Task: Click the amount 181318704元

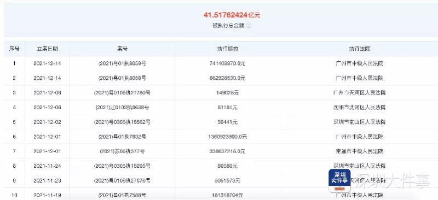Action: pos(227,195)
